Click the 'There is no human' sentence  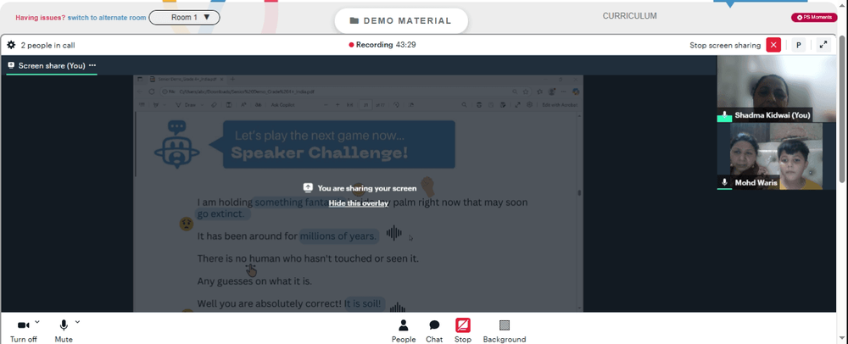308,258
